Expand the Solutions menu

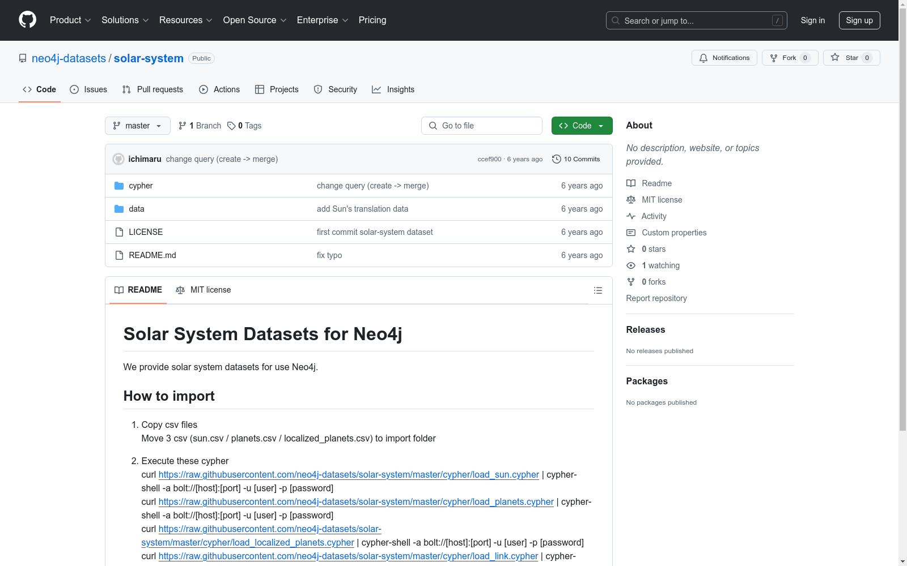(125, 20)
